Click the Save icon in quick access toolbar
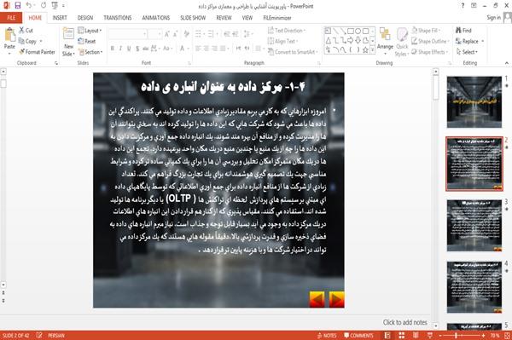512x340 pixels. 18,5
